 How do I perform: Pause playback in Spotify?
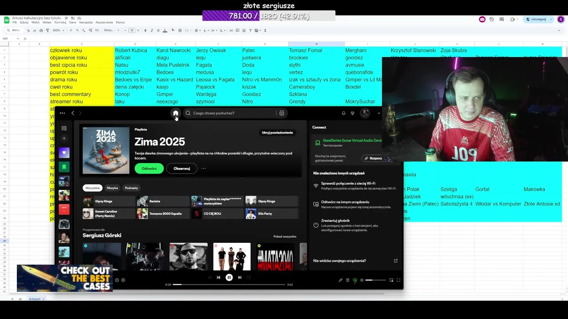coord(229,277)
